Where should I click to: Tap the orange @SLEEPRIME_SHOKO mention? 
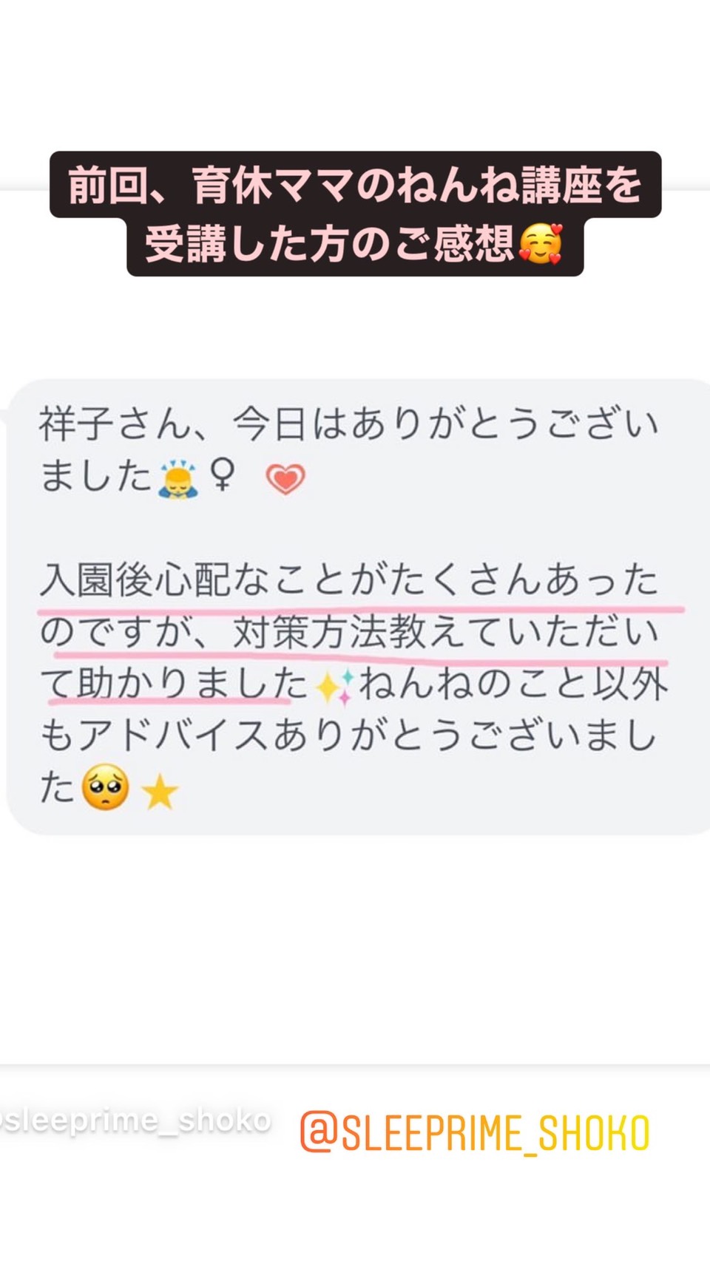tap(475, 1133)
